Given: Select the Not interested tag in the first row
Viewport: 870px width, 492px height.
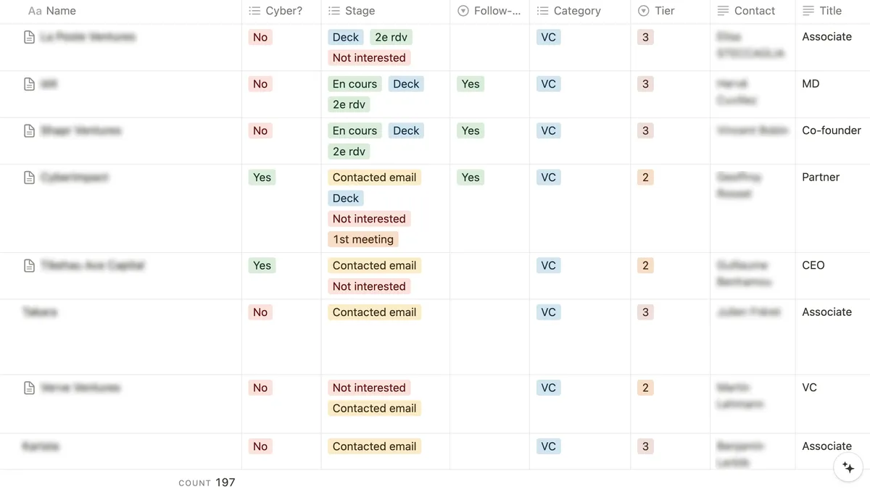Looking at the screenshot, I should [x=369, y=57].
